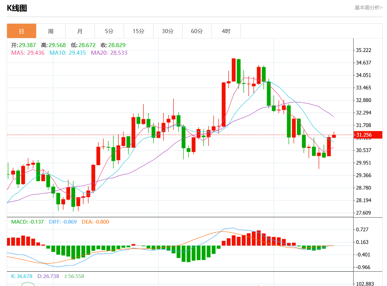Click the 35.222 price axis label
The image size is (387, 286).
point(364,50)
